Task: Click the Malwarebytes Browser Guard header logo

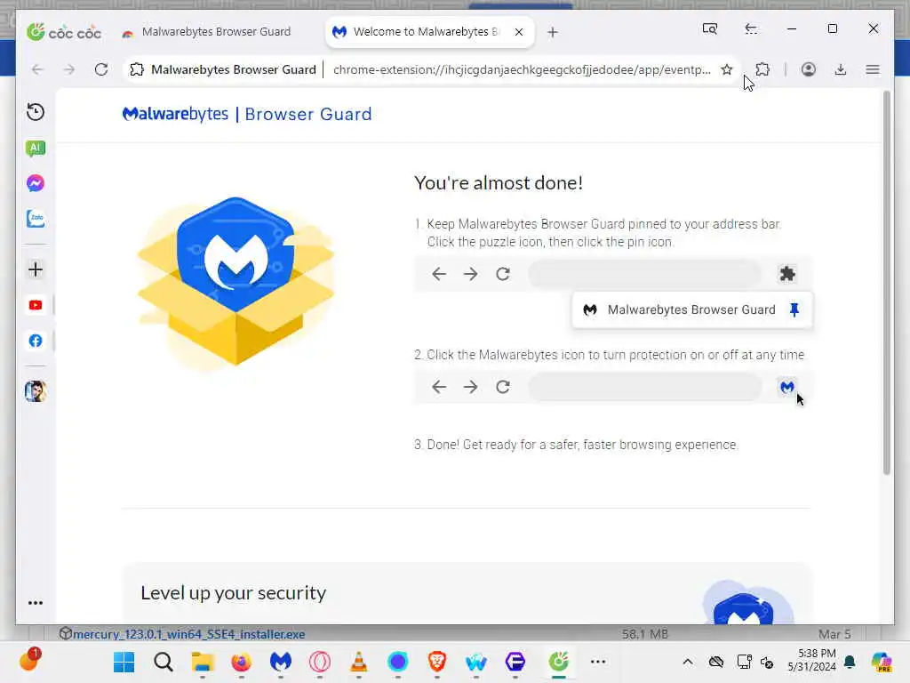Action: click(x=247, y=114)
